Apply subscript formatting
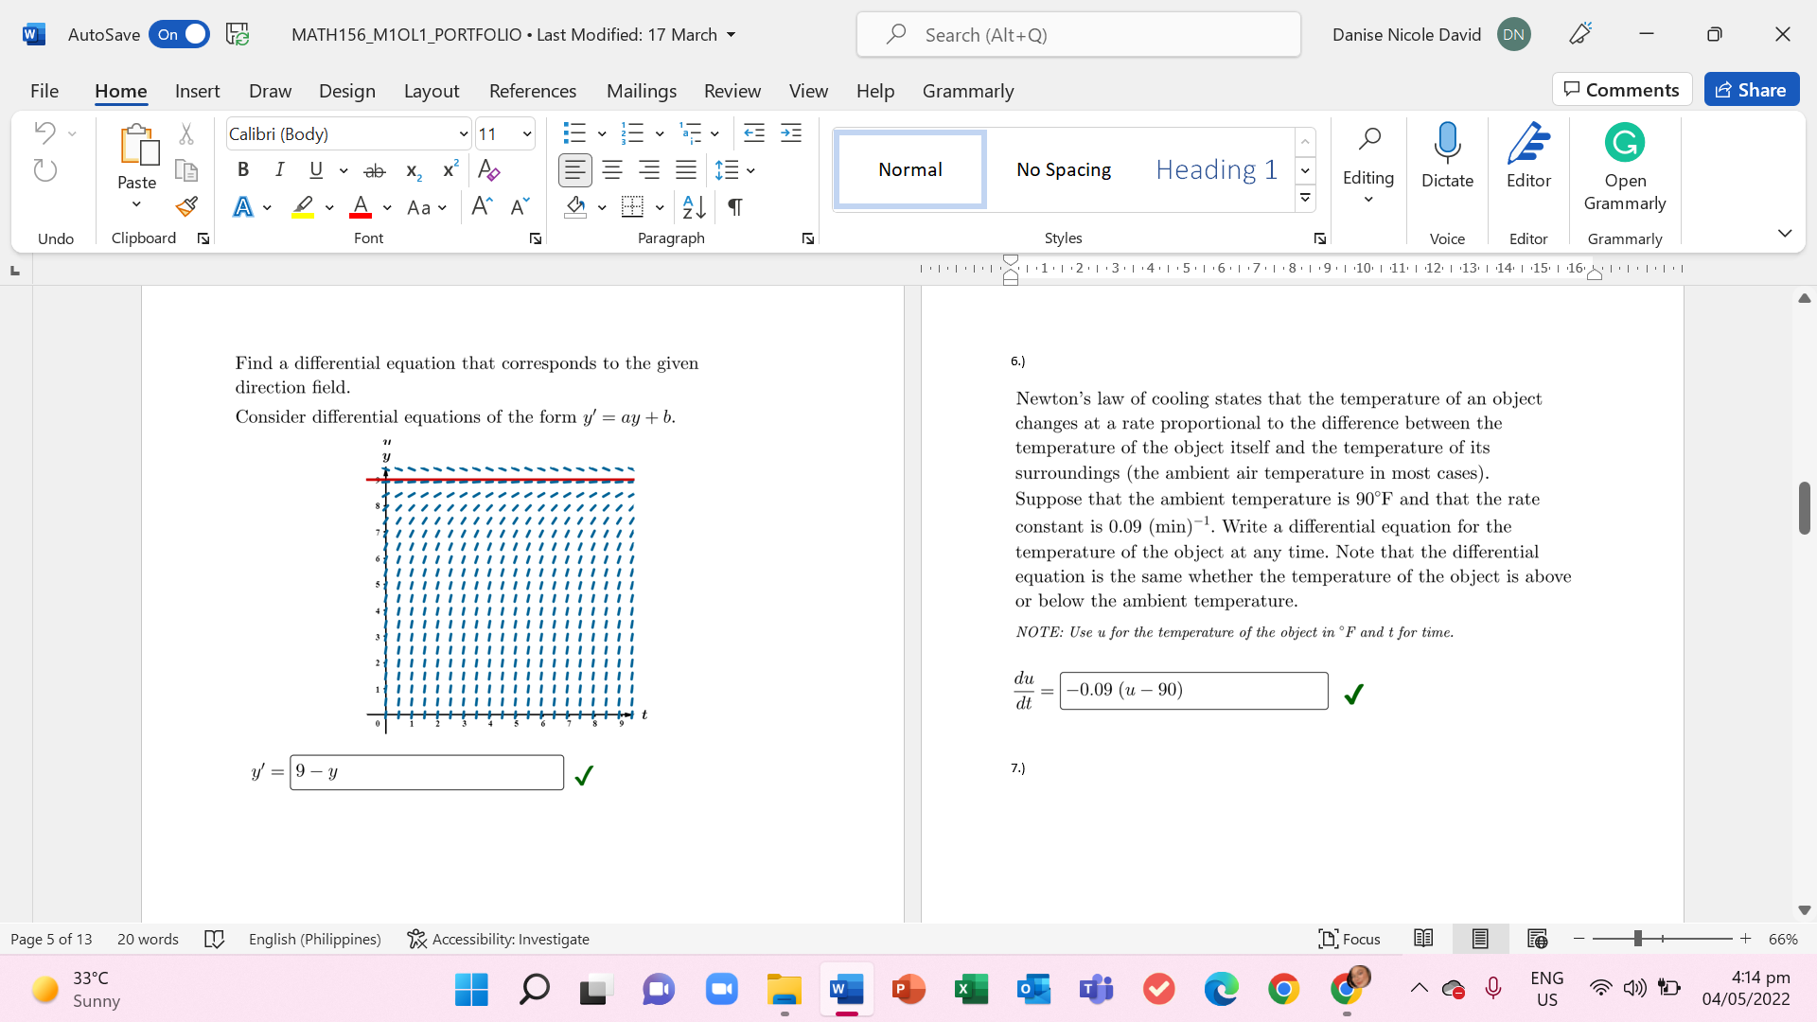The image size is (1817, 1022). [x=413, y=170]
